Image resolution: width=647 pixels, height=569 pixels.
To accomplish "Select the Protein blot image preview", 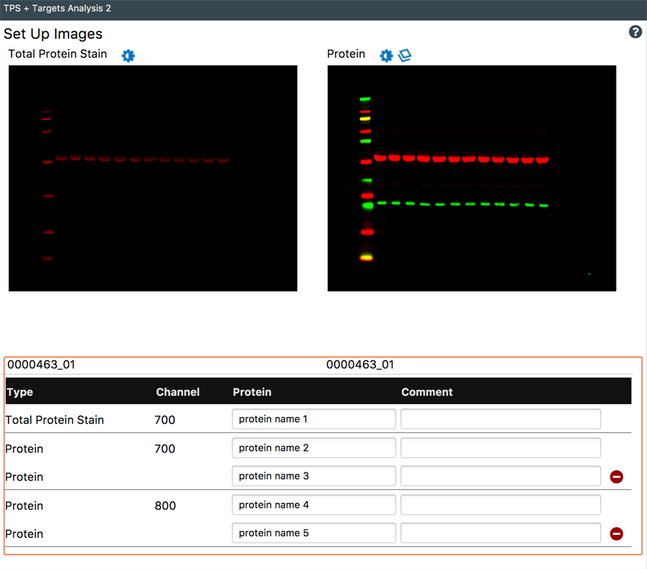I will click(x=472, y=179).
